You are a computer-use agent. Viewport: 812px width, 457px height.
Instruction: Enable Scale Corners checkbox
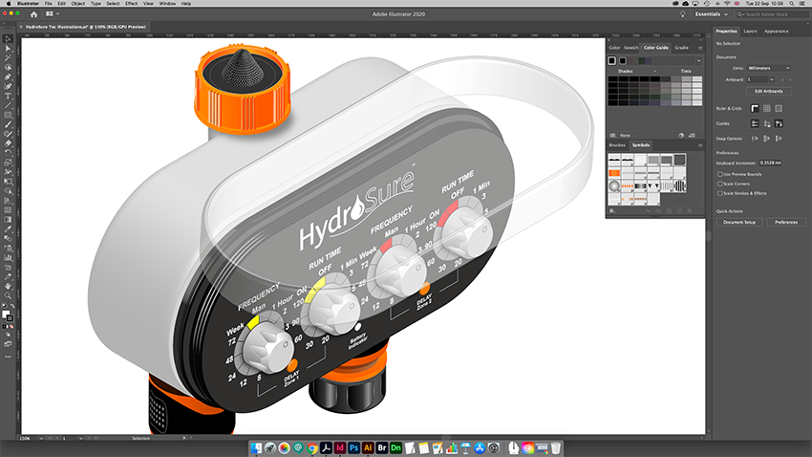(720, 184)
